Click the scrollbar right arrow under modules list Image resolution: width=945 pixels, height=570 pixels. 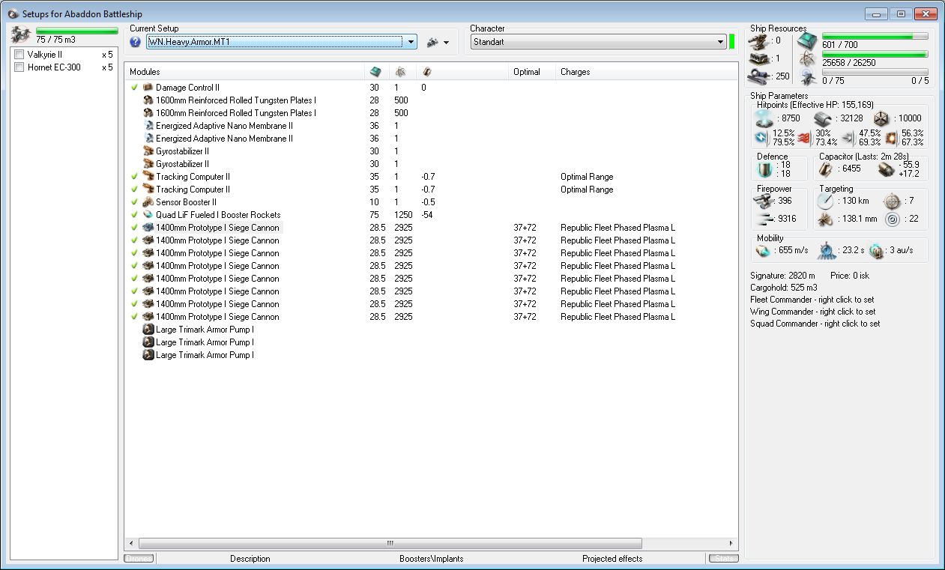click(x=731, y=543)
